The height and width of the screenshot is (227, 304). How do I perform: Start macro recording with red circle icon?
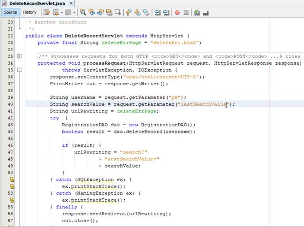(177, 13)
